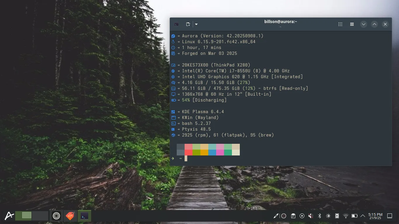Open the tab overview grid
399x224 pixels.
point(340,24)
